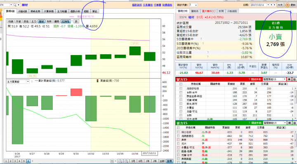Open the stock code dropdown arrow

pyautogui.click(x=11, y=5)
